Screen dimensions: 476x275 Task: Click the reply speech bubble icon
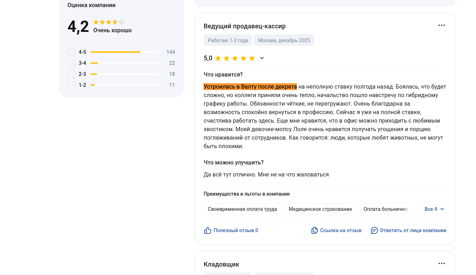coord(374,230)
